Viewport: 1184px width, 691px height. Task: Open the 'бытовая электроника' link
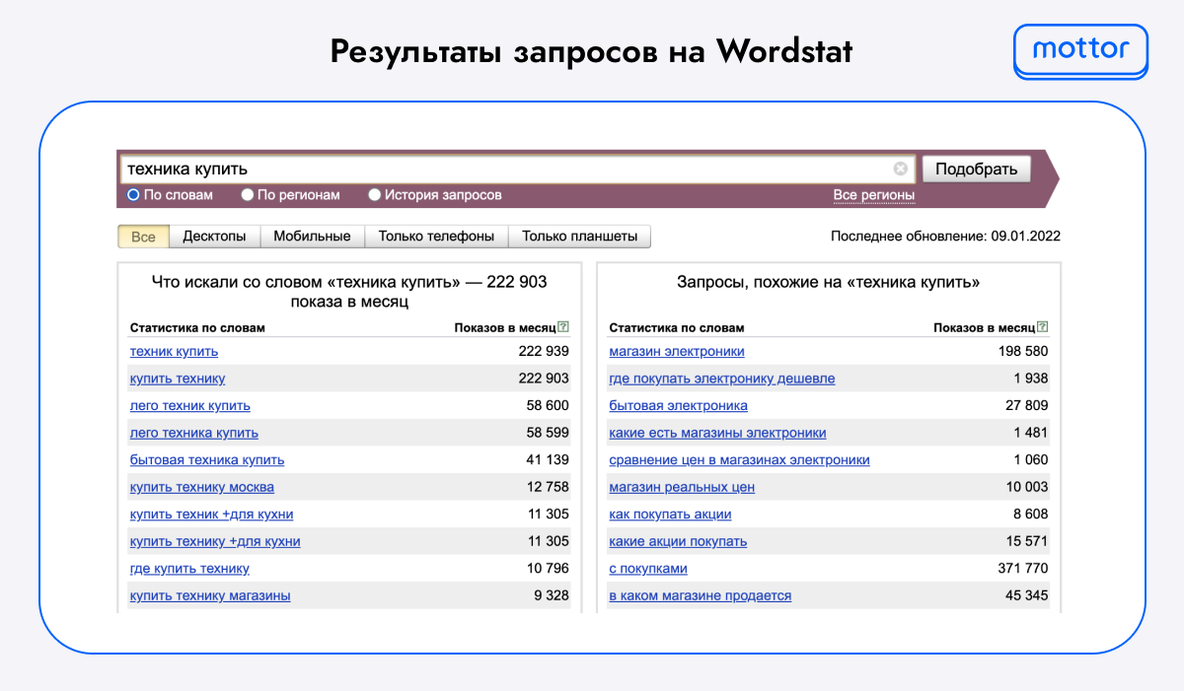[679, 406]
